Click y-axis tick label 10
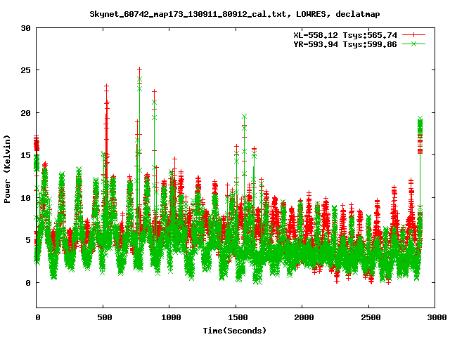 (x=26, y=198)
